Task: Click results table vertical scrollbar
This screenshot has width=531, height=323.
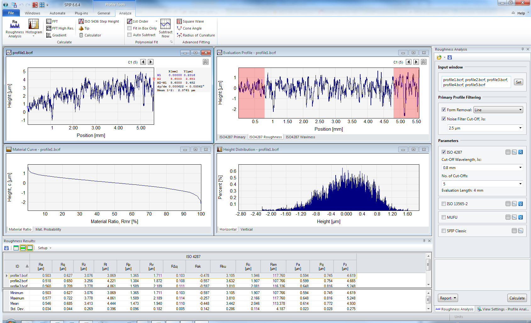Action: [x=428, y=270]
